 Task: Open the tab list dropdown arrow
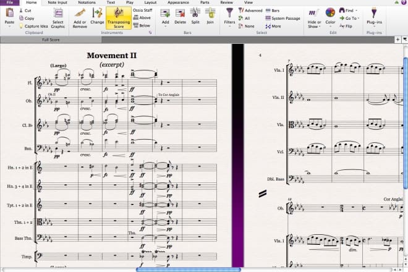[405, 40]
